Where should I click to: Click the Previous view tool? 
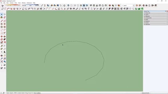pyautogui.click(x=5, y=62)
